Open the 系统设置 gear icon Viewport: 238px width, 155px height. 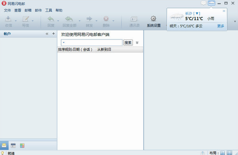coord(153,18)
